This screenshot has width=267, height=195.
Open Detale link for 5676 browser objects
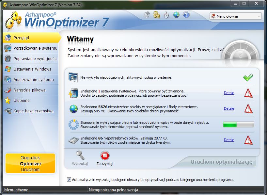pyautogui.click(x=229, y=108)
